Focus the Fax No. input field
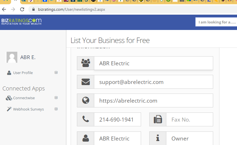 (x=190, y=120)
